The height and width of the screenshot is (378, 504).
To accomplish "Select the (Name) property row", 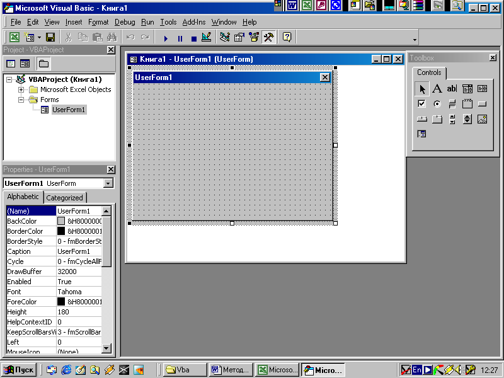I will point(54,211).
